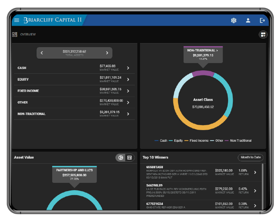Select the EQUITY label

pyautogui.click(x=23, y=79)
